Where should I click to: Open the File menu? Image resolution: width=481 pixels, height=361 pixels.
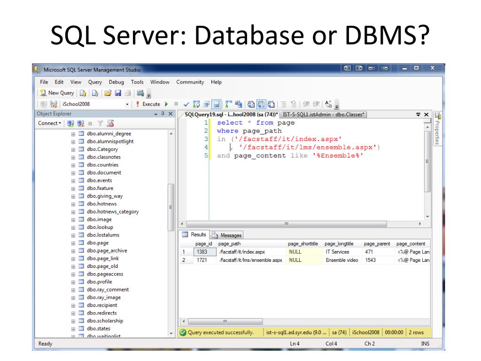click(44, 82)
